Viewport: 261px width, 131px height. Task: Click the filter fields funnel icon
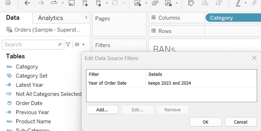pos(68,44)
